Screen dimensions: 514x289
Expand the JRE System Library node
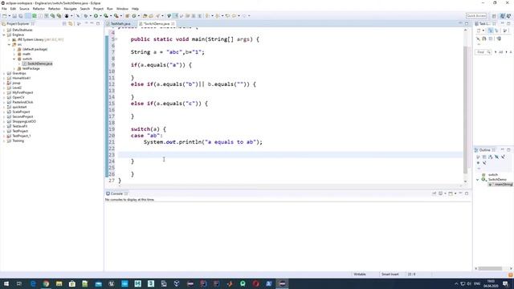click(9, 39)
